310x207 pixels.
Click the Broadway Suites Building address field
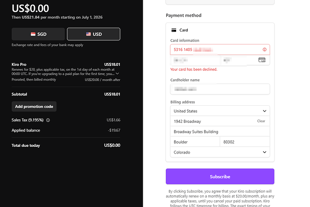(220, 131)
